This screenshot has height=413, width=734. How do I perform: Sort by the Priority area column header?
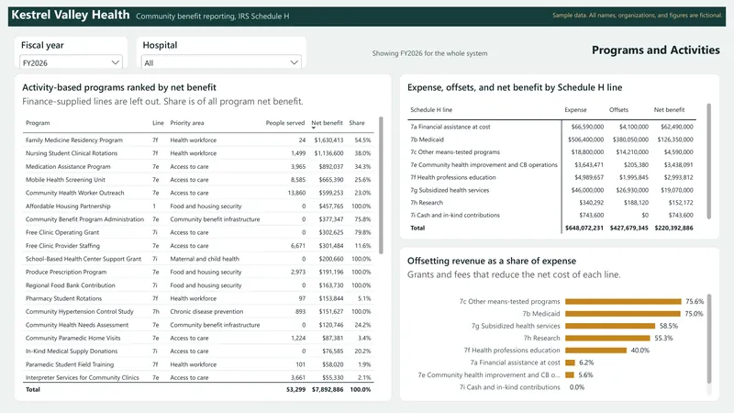187,123
